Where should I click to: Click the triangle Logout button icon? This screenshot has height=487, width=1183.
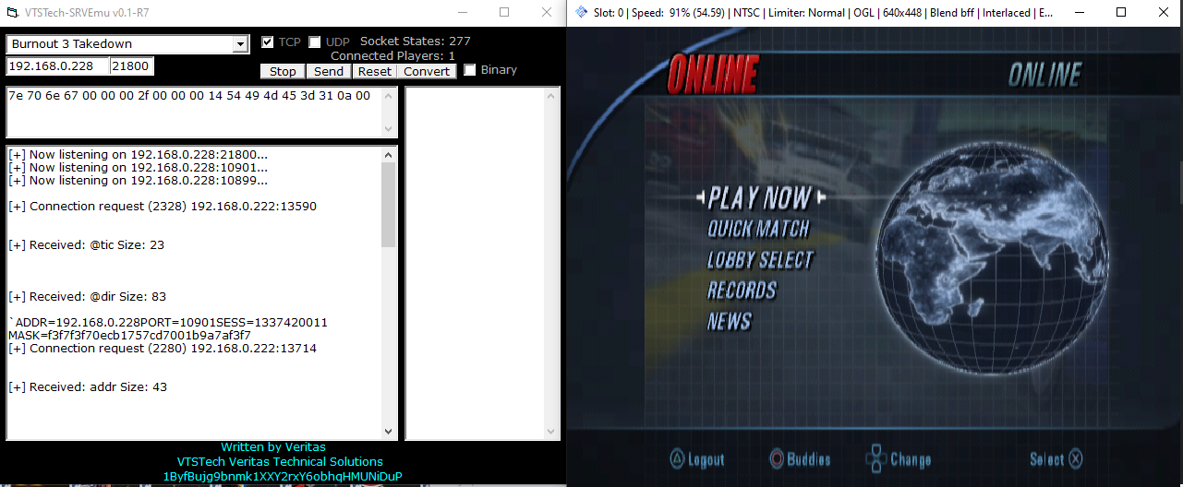click(677, 458)
